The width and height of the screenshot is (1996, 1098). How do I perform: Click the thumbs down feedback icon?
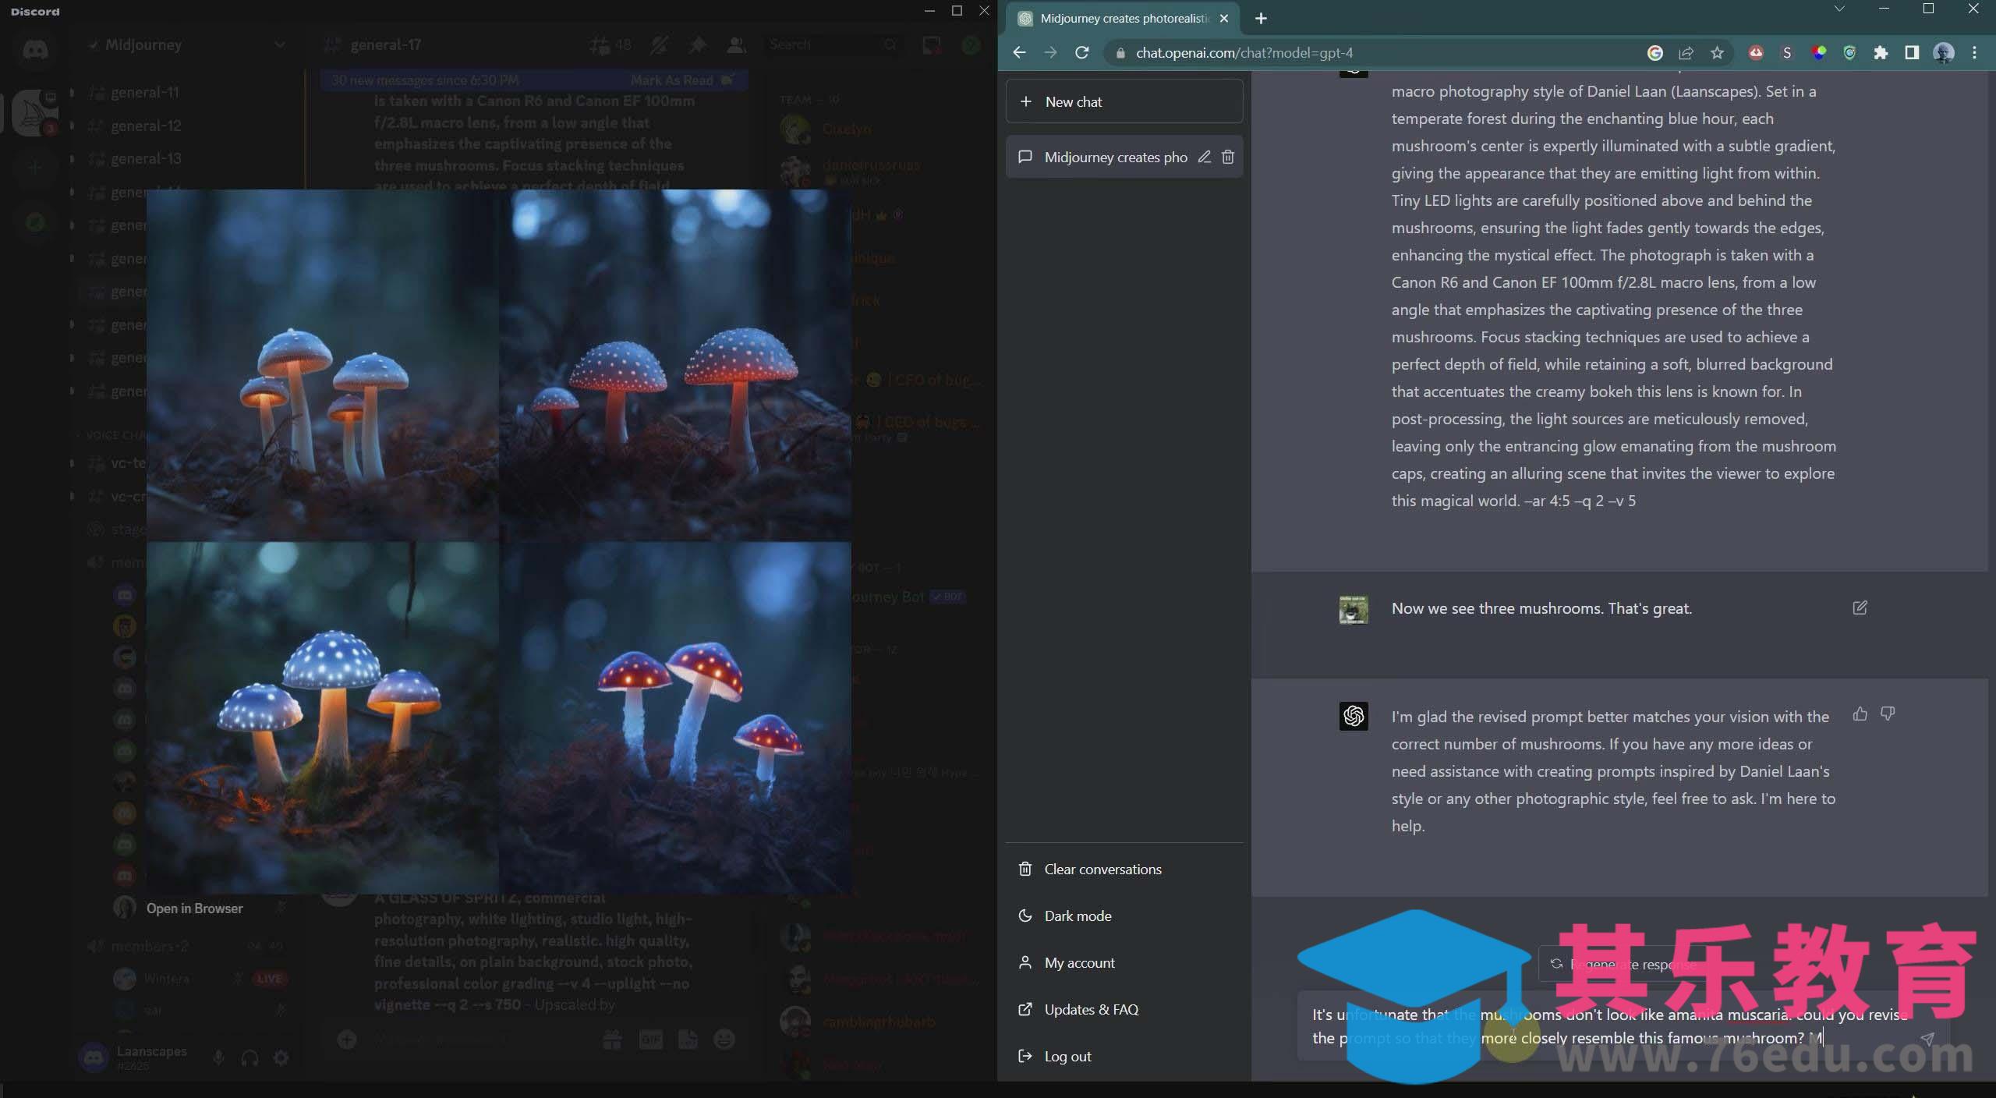pos(1888,714)
